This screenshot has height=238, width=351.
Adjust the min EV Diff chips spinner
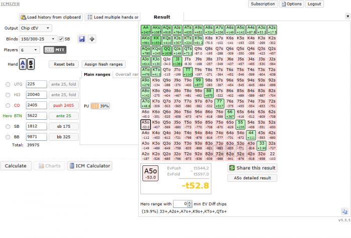click(x=190, y=204)
